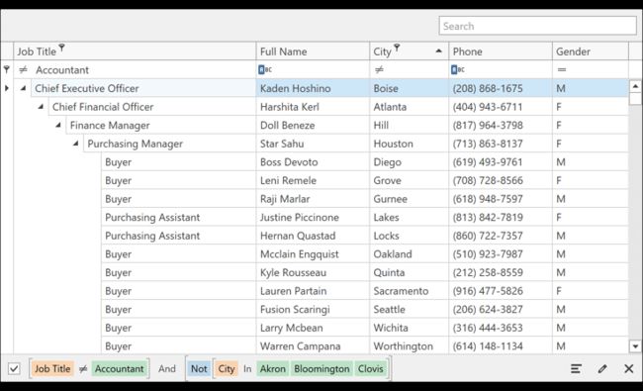Click the Houston city cell
This screenshot has width=643, height=391.
pos(410,144)
